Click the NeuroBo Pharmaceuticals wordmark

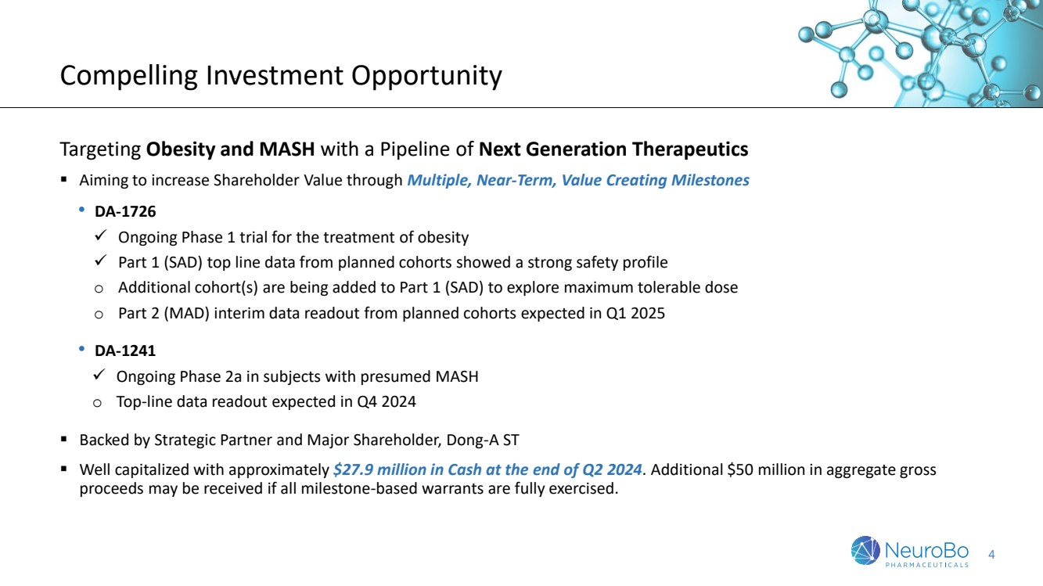pyautogui.click(x=927, y=551)
